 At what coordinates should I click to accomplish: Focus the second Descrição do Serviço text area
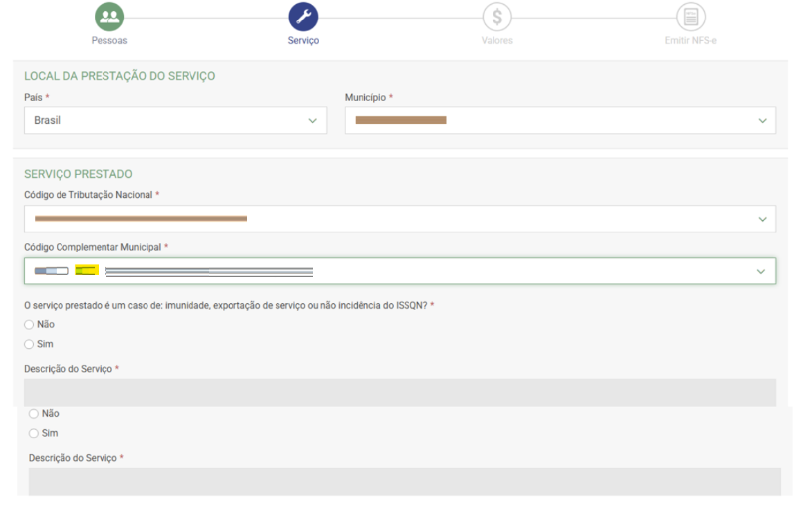(x=404, y=482)
